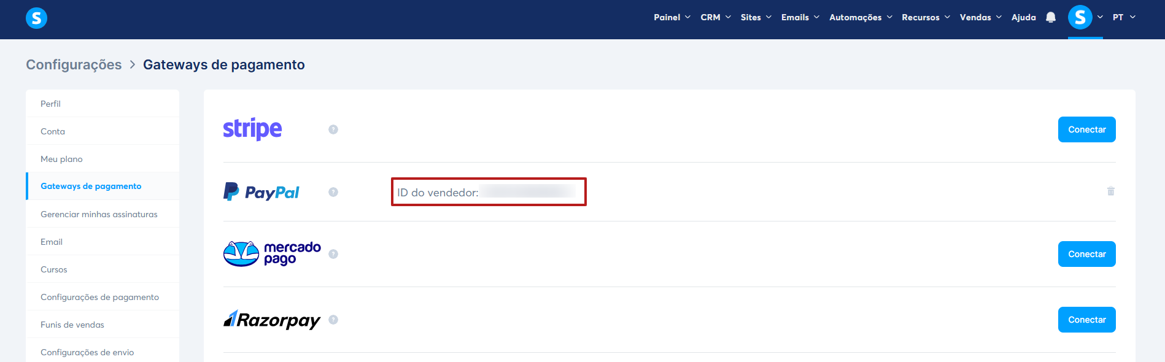Screen dimensions: 1165x362
Task: Open Perfil in the settings sidebar
Action: coord(103,104)
